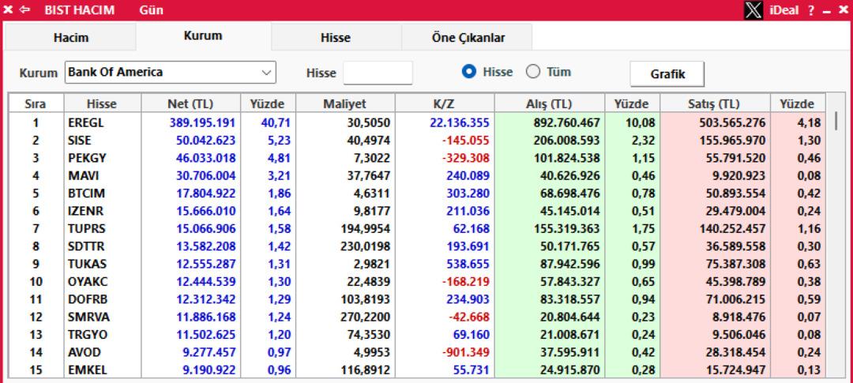Viewport: 853px width, 383px height.
Task: Open the Öne Çıkanlar tab
Action: pos(468,38)
